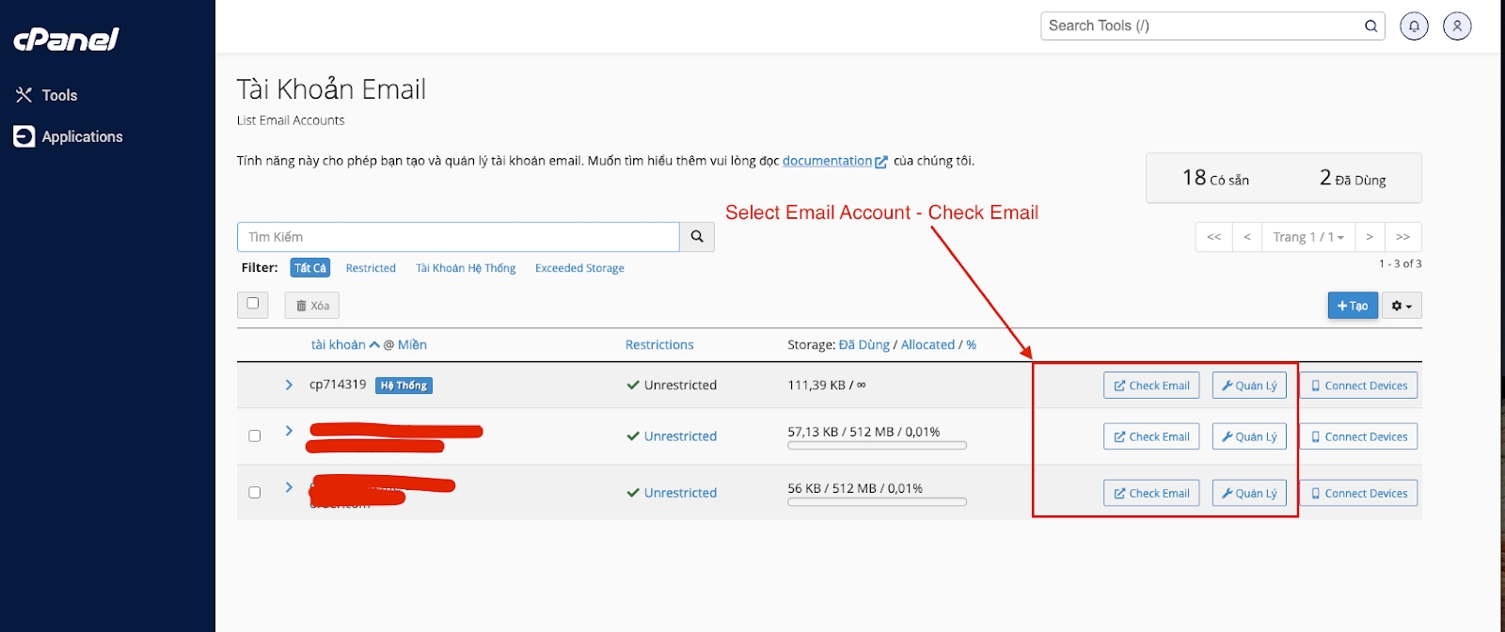The height and width of the screenshot is (632, 1505).
Task: Check the second email account checkbox
Action: pyautogui.click(x=254, y=436)
